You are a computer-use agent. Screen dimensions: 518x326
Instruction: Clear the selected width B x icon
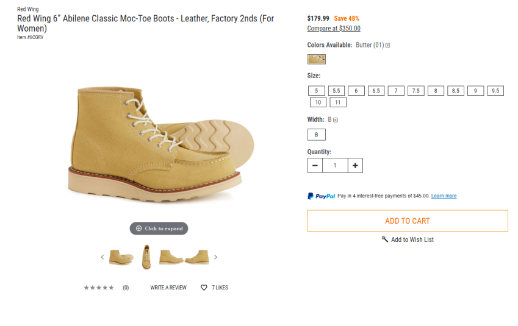pyautogui.click(x=336, y=120)
